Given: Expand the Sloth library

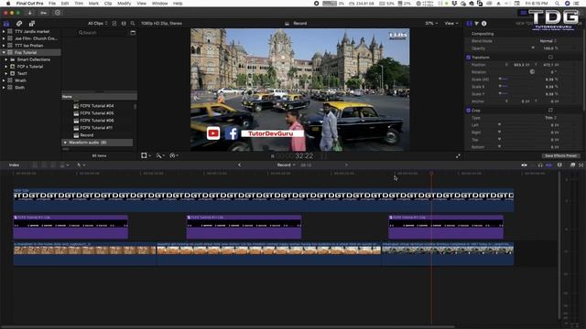Looking at the screenshot, I should tap(4, 88).
